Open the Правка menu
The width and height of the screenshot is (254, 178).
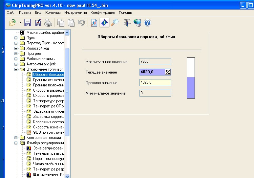[x=25, y=12]
